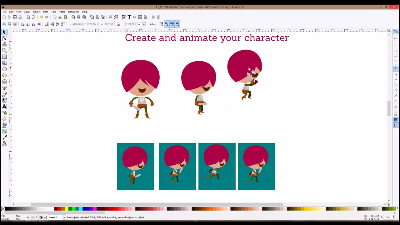The height and width of the screenshot is (225, 400).
Task: Click the vertical canvas scrollbar thumb
Action: point(389,108)
